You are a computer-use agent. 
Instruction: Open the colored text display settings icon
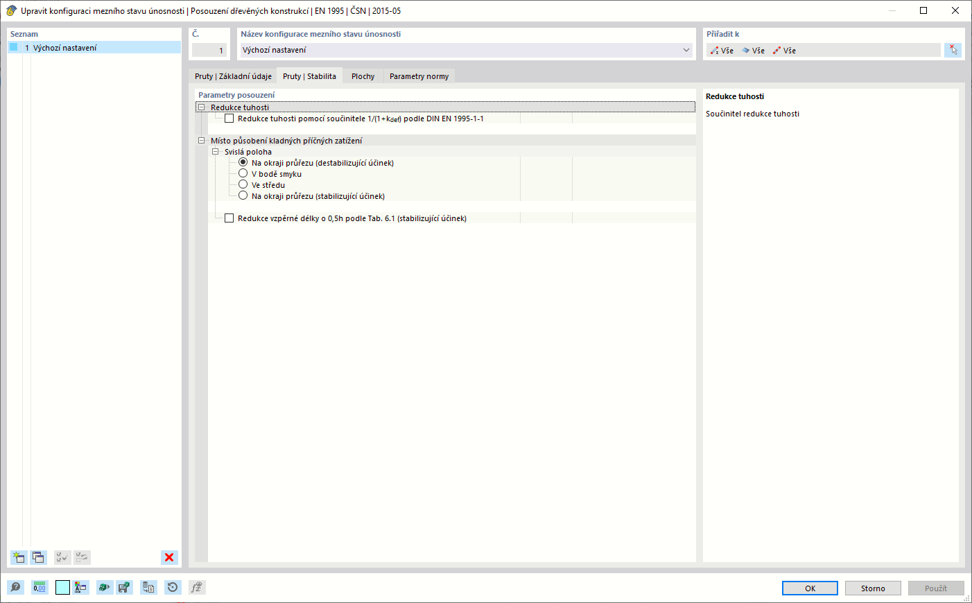80,588
